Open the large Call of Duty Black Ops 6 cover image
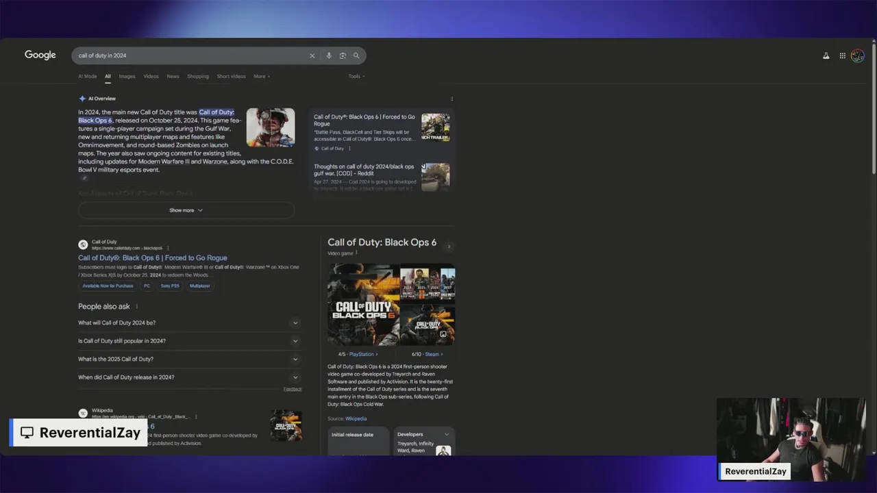This screenshot has width=877, height=493. pos(363,304)
